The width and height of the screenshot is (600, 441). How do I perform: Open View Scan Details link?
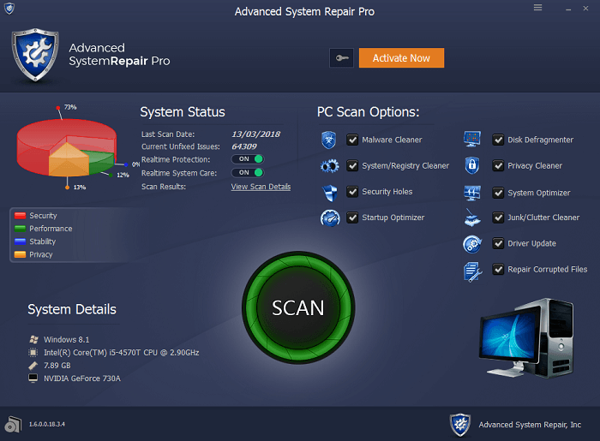[261, 187]
